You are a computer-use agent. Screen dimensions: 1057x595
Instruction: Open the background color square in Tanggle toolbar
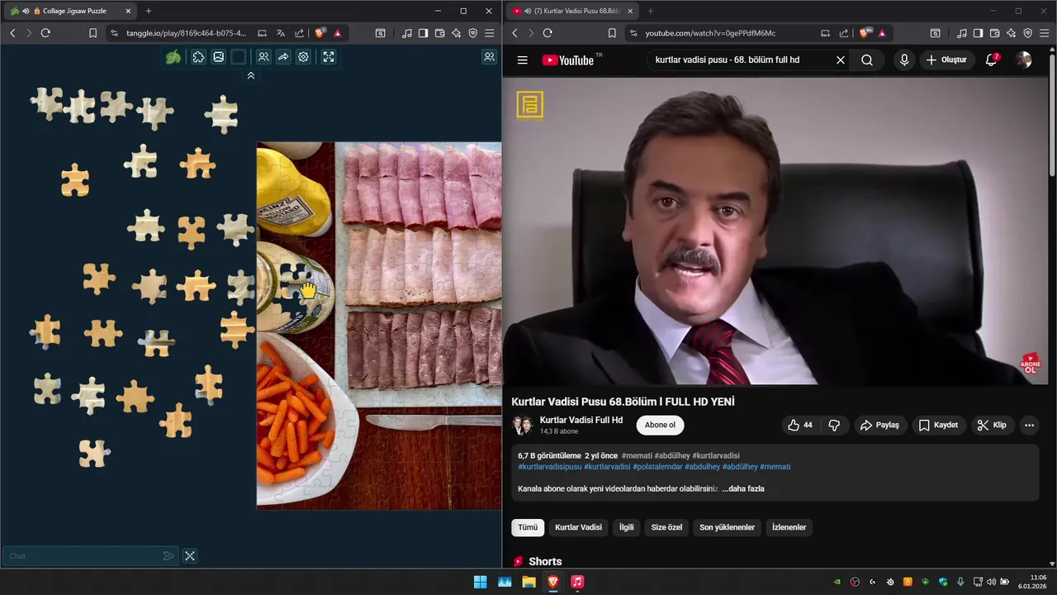point(239,57)
